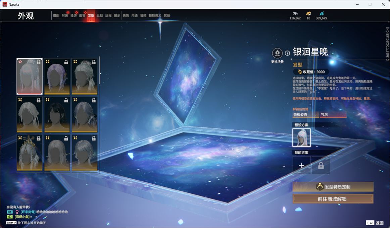Viewport: 390px width, 228px height.
Task: Select the hairstyle with golden crown ornament
Action: click(29, 153)
